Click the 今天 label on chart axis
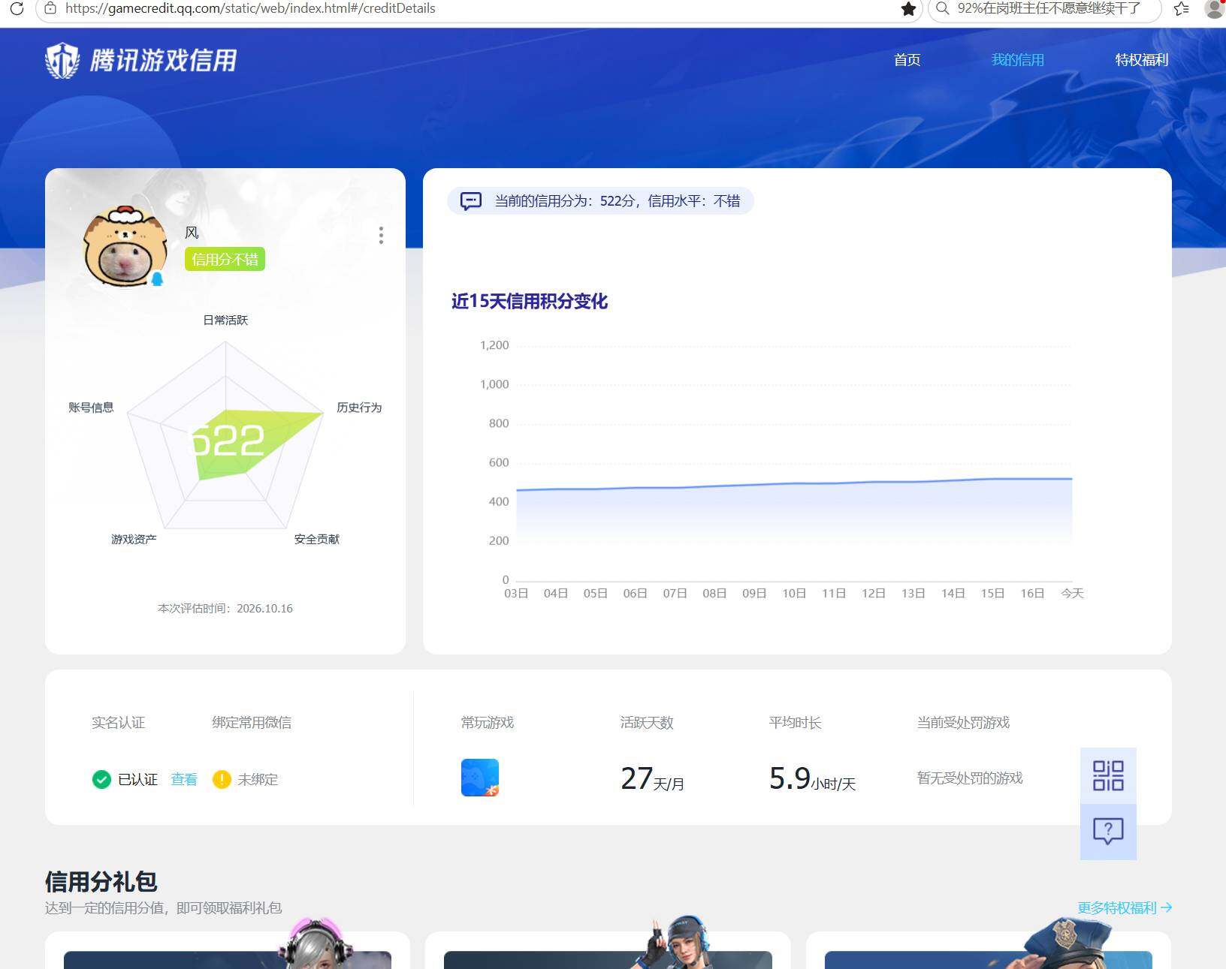 click(x=1072, y=594)
